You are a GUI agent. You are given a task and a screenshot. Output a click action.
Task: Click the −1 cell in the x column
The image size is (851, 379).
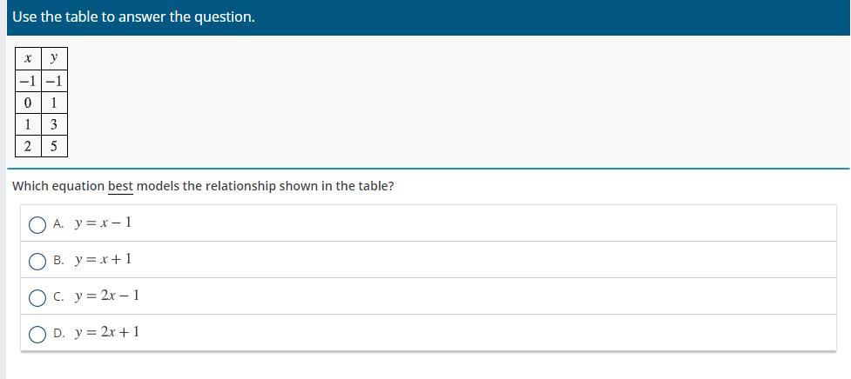(x=28, y=81)
